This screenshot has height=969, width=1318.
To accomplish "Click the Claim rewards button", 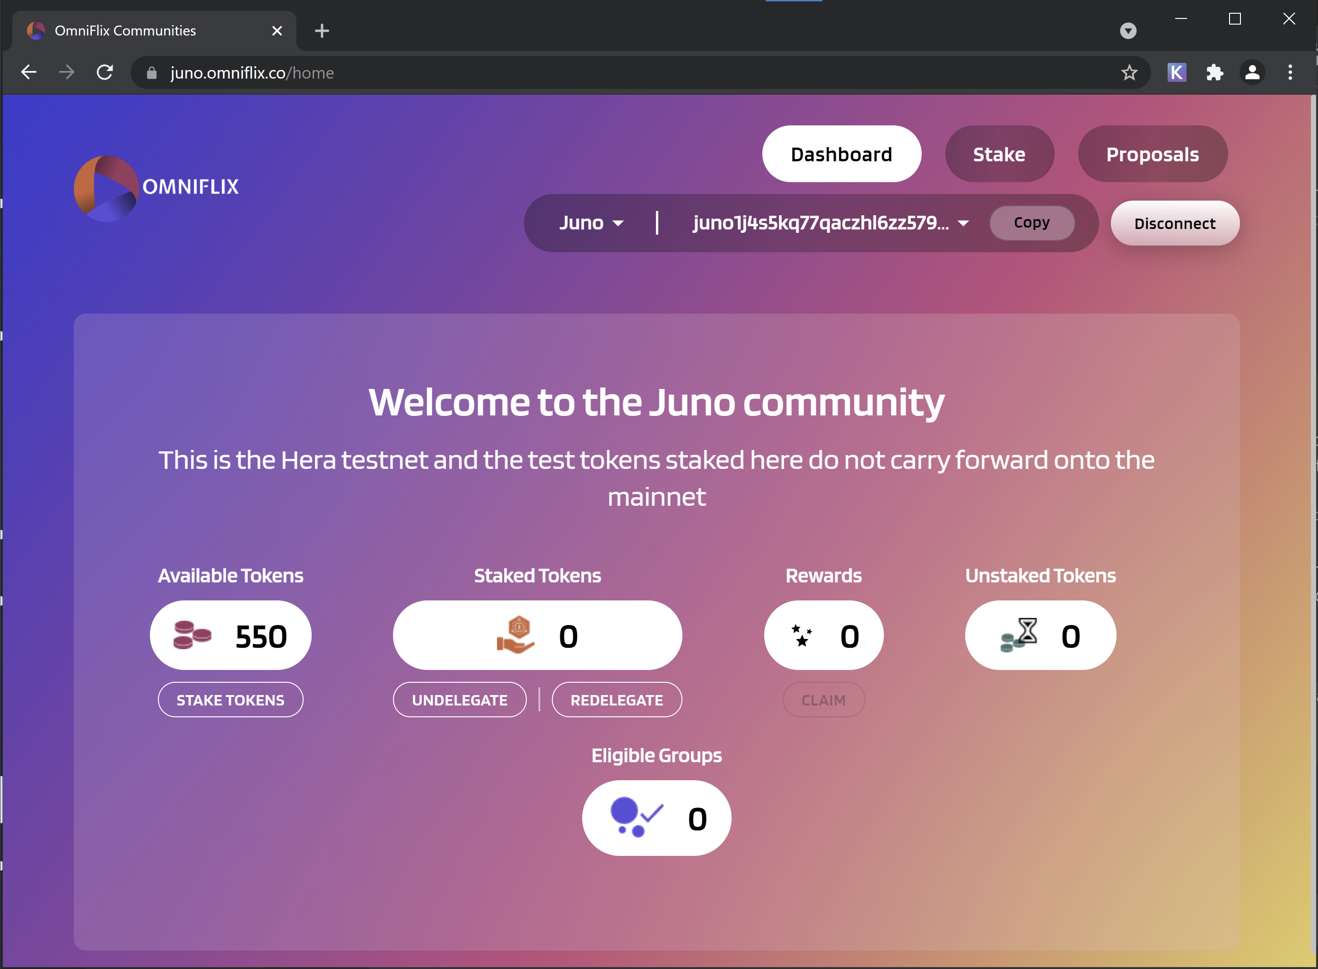I will tap(823, 700).
